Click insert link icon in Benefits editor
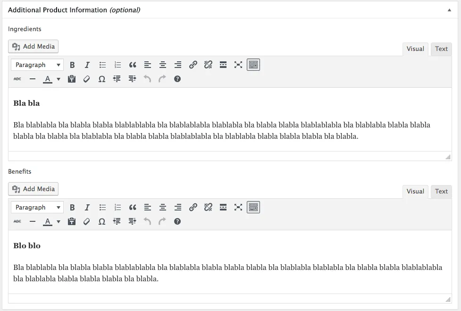 point(193,208)
